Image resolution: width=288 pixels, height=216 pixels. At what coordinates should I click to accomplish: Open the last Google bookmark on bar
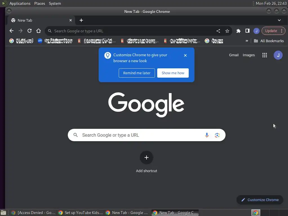click(214, 41)
